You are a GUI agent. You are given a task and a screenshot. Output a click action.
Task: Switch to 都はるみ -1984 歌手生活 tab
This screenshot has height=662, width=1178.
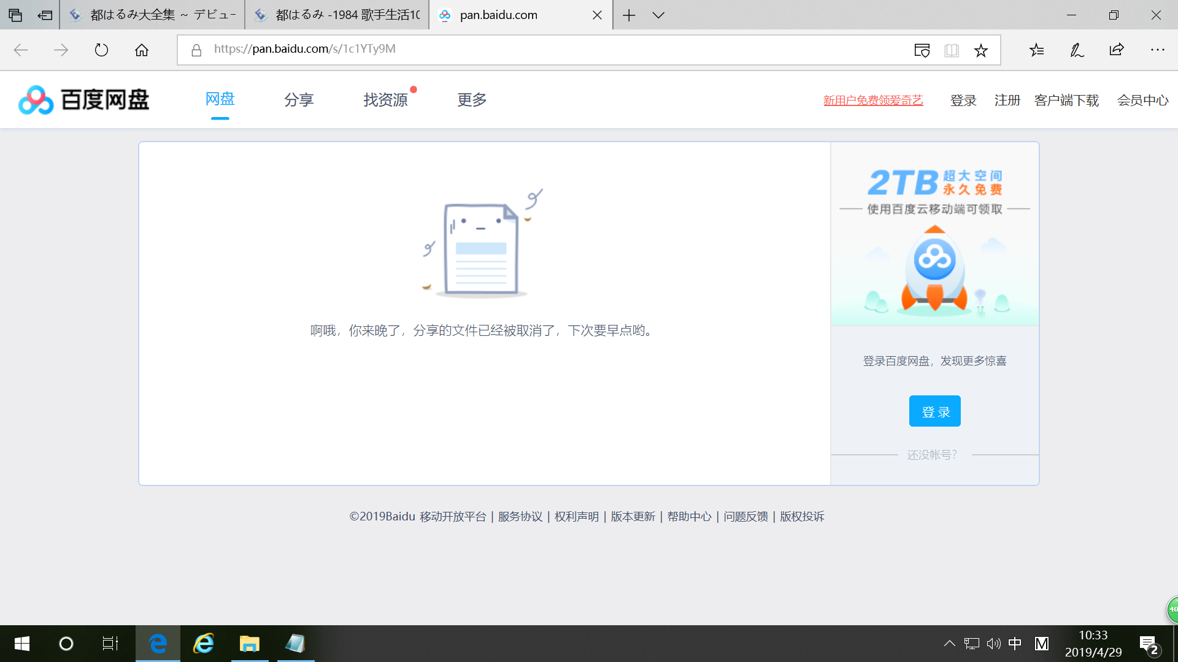pyautogui.click(x=337, y=15)
